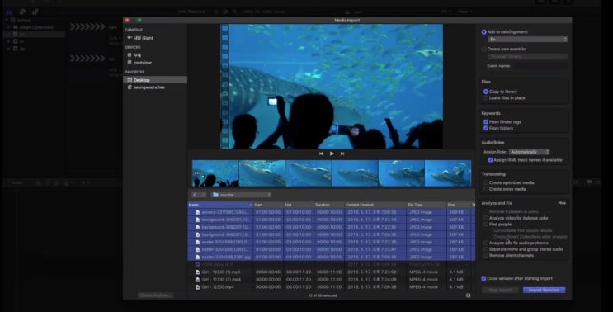The height and width of the screenshot is (312, 613).
Task: Sort file list by Content Created column
Action: pos(375,205)
